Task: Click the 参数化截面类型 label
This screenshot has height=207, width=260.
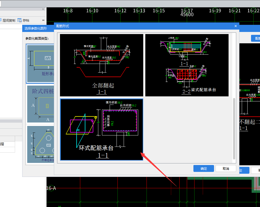Action: (x=37, y=39)
